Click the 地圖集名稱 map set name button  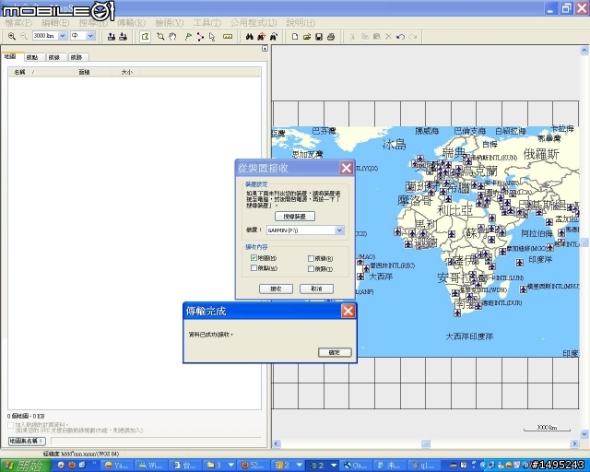click(27, 441)
